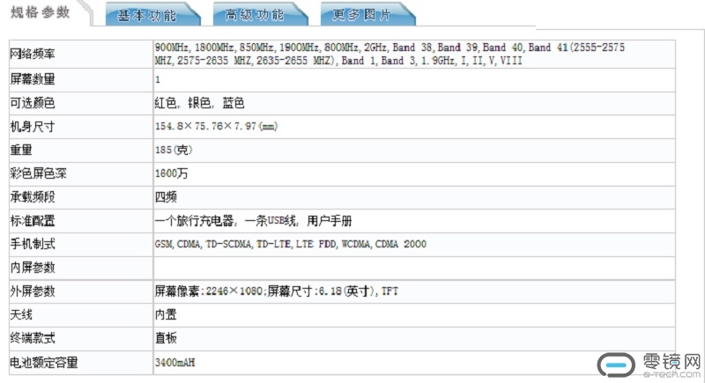
Task: Click the 红色, 银色, 蓝色 color options value
Action: [x=199, y=103]
